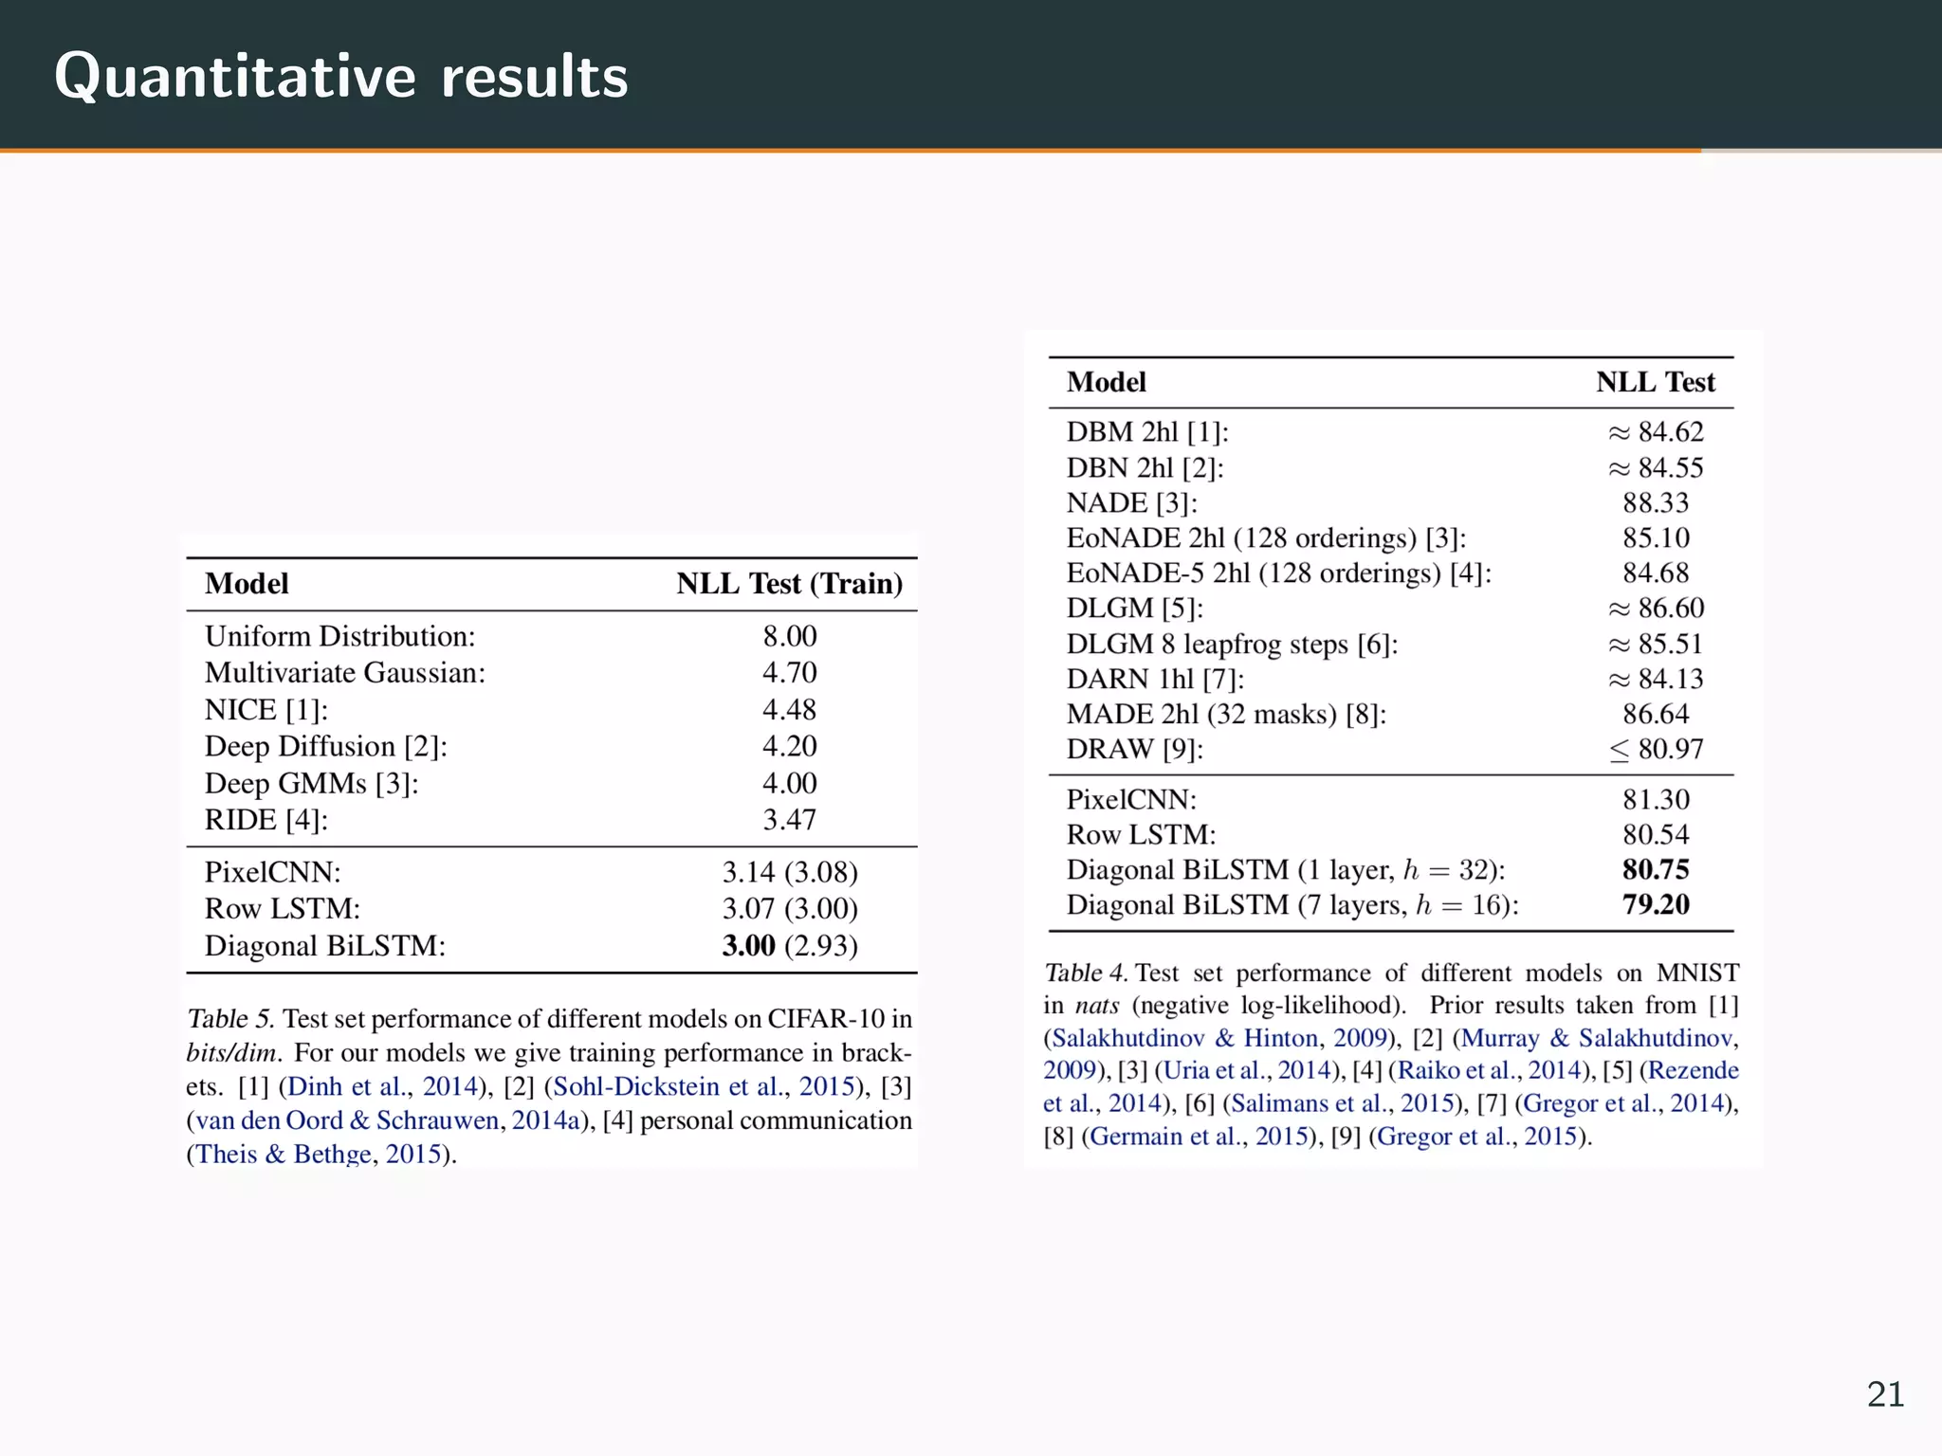Select 'DBN 2hl [2]:' row label
The height and width of the screenshot is (1456, 1942).
[1145, 468]
